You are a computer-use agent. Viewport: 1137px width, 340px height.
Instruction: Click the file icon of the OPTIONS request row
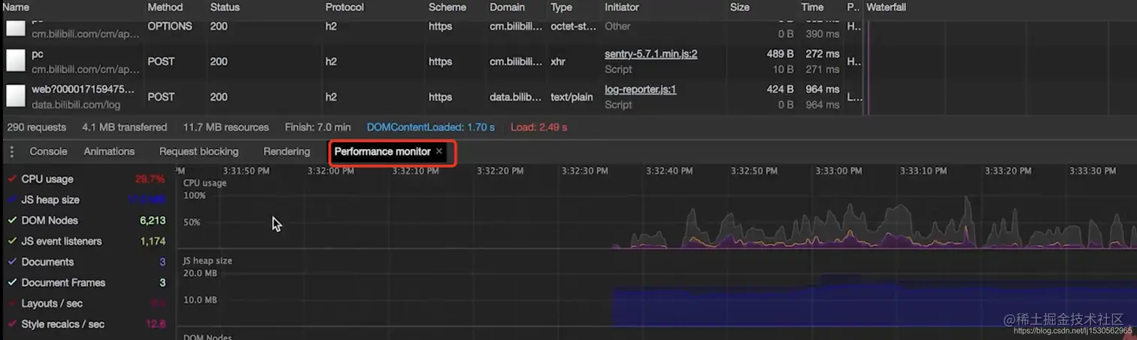16,28
